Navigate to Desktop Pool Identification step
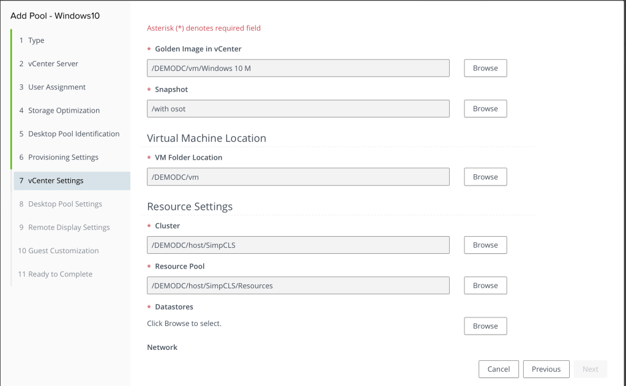The width and height of the screenshot is (626, 386). click(x=73, y=134)
